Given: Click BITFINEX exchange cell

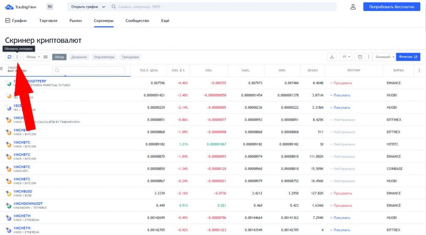Looking at the screenshot, I should pos(394,120).
